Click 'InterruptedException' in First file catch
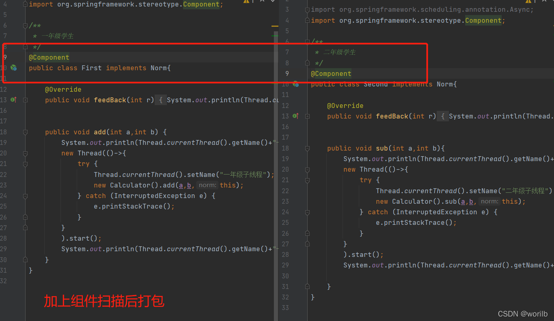This screenshot has height=321, width=554. point(155,196)
